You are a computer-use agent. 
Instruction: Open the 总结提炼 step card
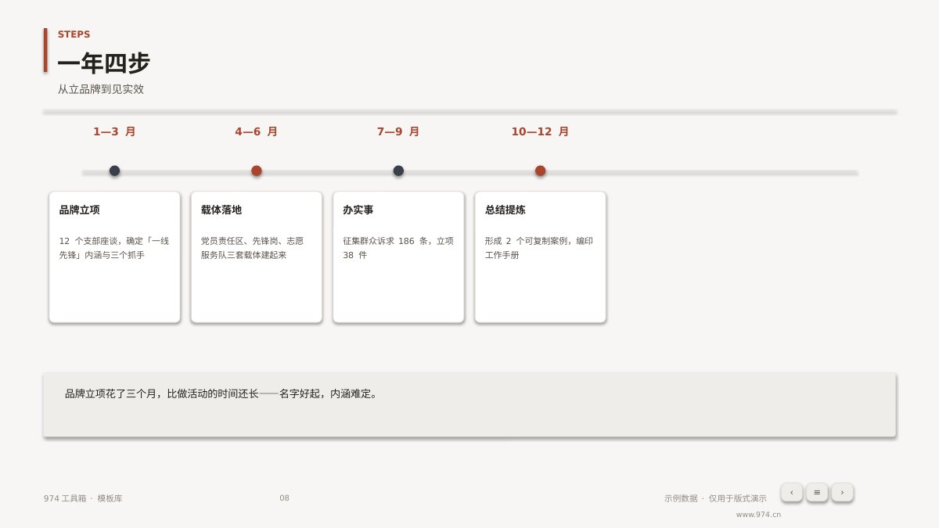click(x=540, y=257)
